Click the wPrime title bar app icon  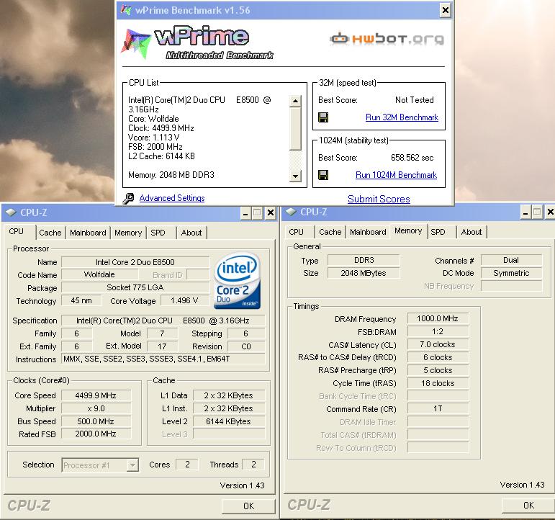(x=126, y=9)
